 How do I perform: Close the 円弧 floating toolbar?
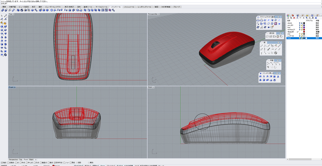[280, 60]
